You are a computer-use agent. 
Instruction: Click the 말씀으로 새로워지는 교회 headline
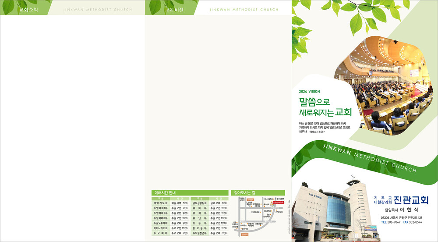[x=322, y=107]
